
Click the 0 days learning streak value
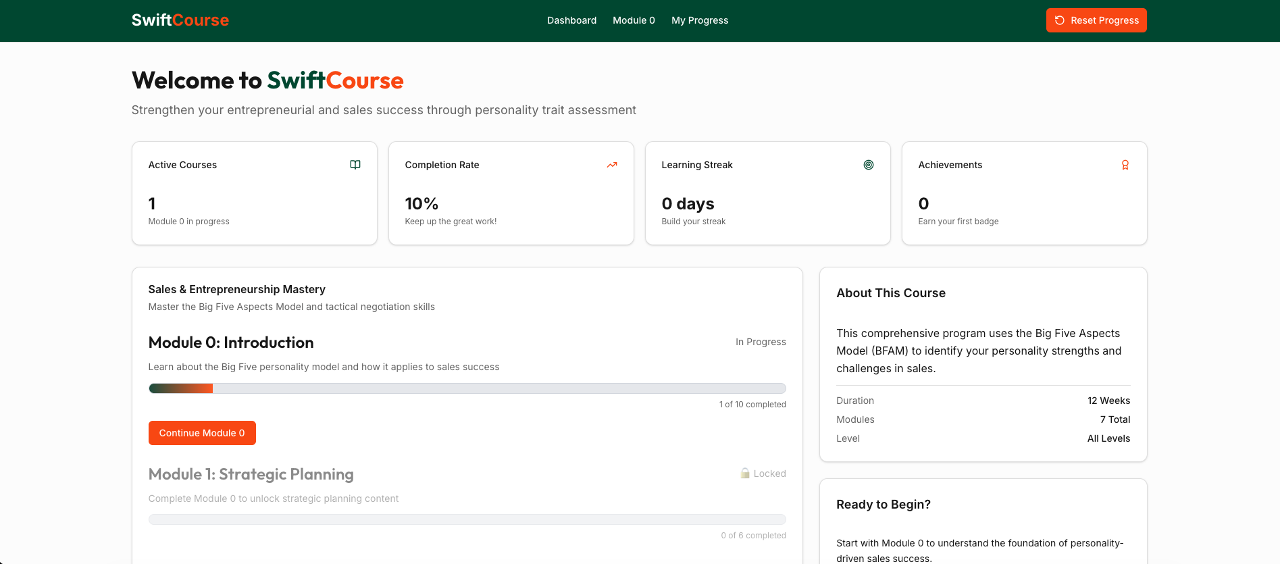tap(688, 204)
